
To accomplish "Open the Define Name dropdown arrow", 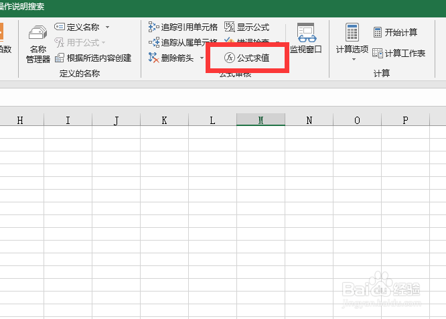I will pyautogui.click(x=108, y=27).
